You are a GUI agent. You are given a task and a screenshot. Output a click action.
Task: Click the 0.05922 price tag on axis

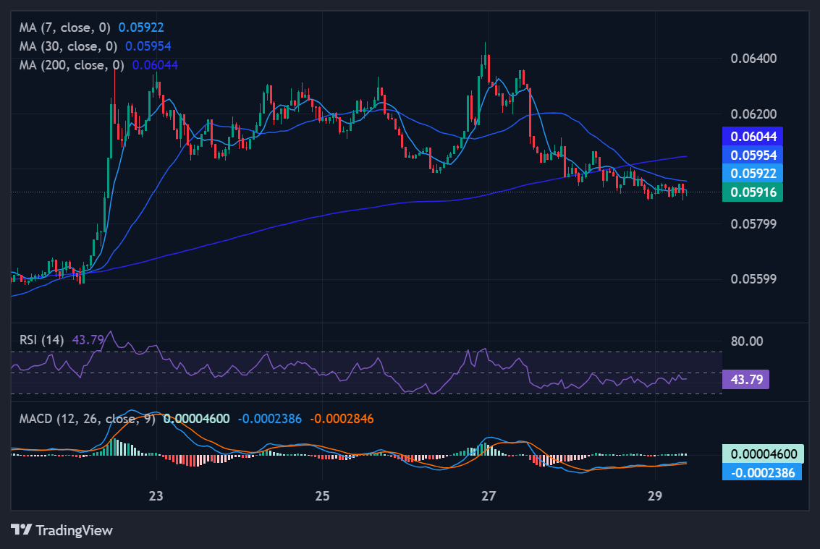coord(753,174)
